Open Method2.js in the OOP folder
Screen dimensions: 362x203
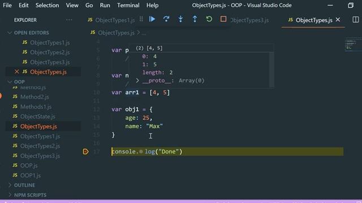click(x=35, y=97)
